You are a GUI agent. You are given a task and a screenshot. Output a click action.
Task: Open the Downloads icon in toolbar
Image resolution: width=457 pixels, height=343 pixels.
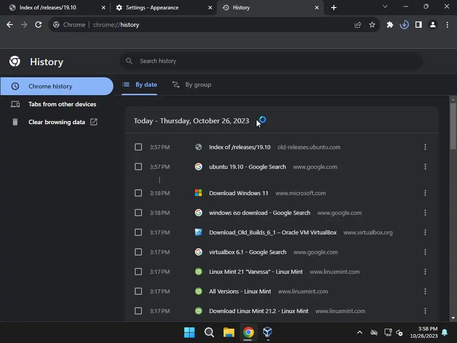point(404,25)
